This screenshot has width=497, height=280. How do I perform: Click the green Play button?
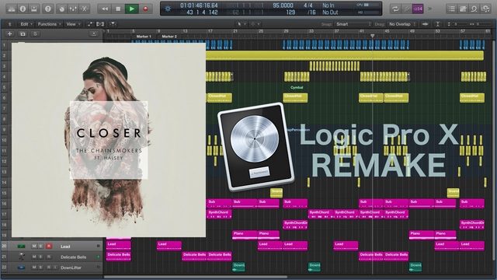pos(132,9)
